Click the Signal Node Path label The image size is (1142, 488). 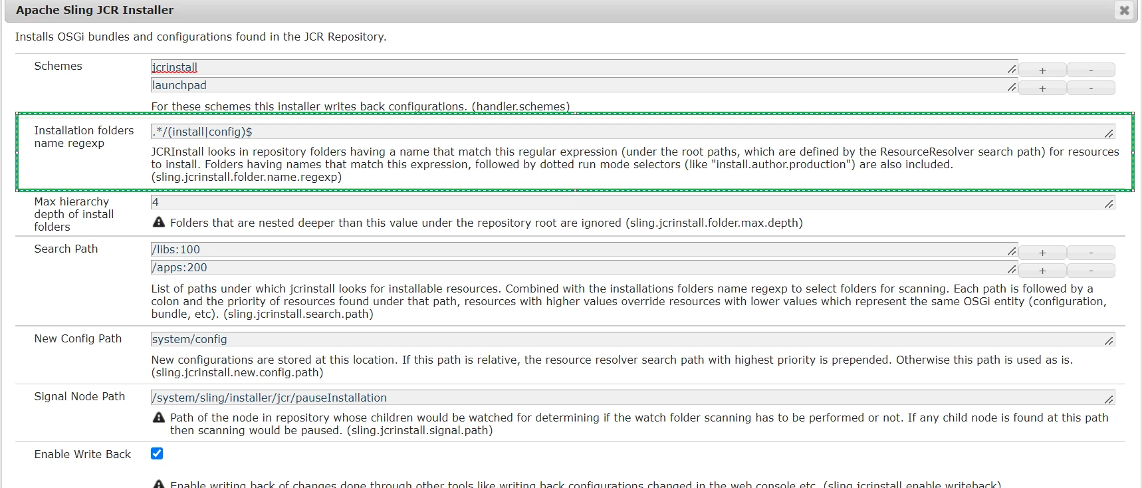tap(79, 396)
